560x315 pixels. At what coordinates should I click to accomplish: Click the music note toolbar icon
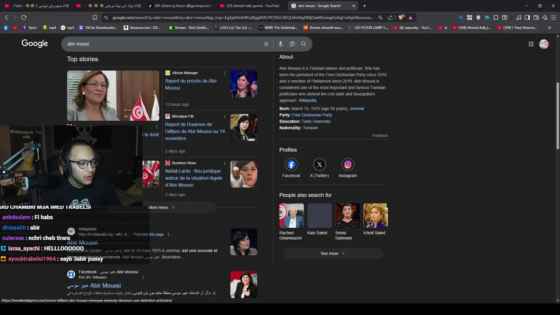pos(519,17)
